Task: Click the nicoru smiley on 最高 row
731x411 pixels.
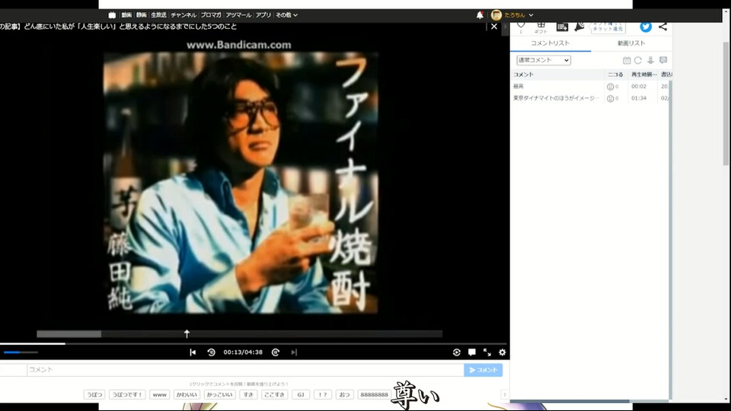Action: click(x=610, y=87)
